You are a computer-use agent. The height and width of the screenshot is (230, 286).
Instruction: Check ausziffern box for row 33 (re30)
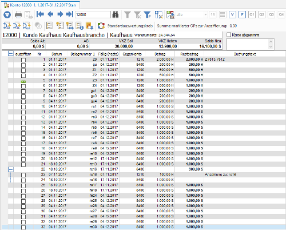pyautogui.click(x=23, y=228)
